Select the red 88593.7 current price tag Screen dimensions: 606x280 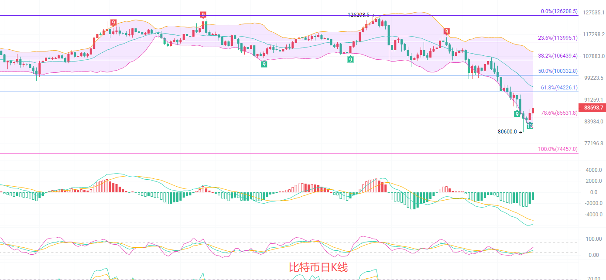(592, 107)
